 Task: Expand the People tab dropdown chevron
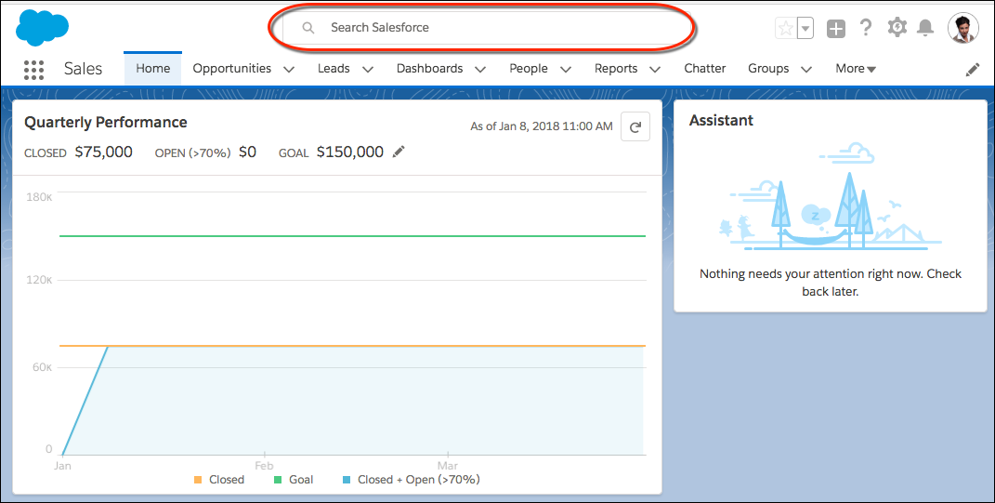click(566, 69)
